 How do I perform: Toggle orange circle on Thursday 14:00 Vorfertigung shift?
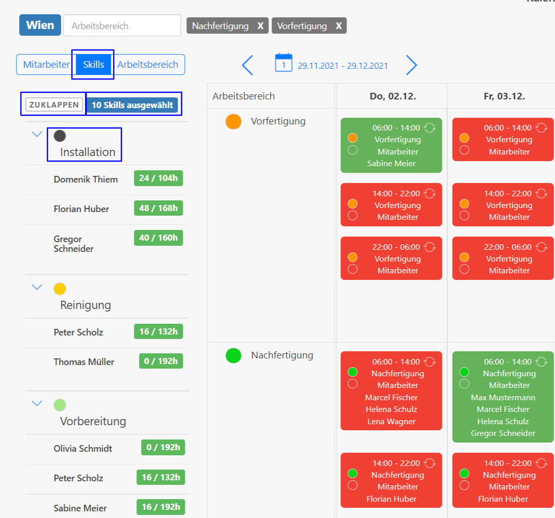point(352,203)
